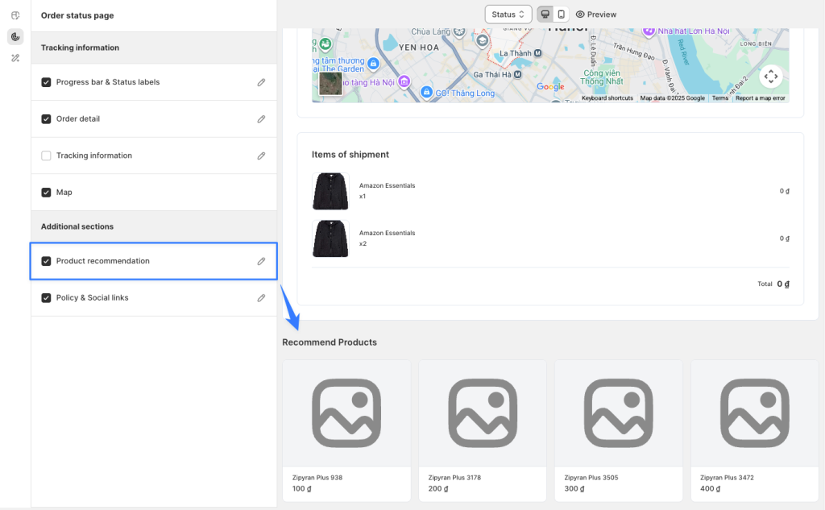The height and width of the screenshot is (510, 825).
Task: Select the Order detail row label
Action: tap(78, 119)
